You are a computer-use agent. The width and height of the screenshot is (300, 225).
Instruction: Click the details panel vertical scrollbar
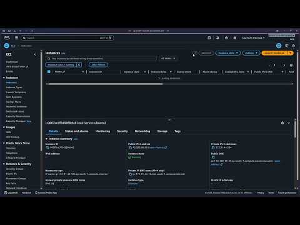point(295,129)
